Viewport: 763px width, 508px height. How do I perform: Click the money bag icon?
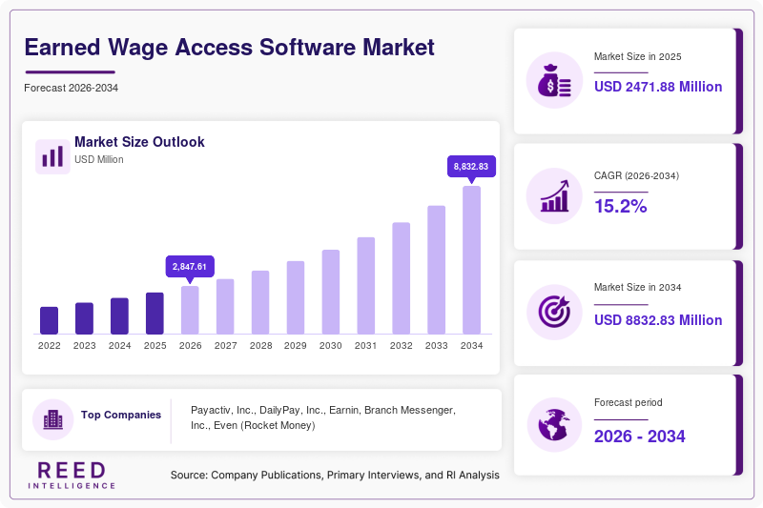pos(554,81)
